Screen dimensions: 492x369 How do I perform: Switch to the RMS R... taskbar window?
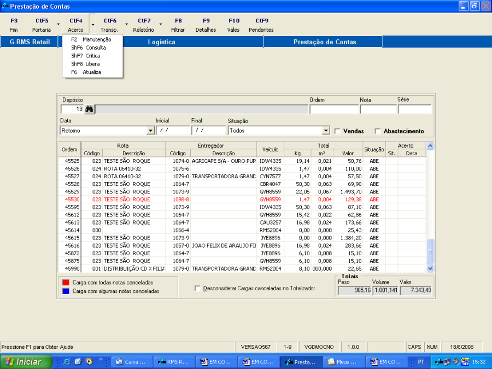coord(173,362)
